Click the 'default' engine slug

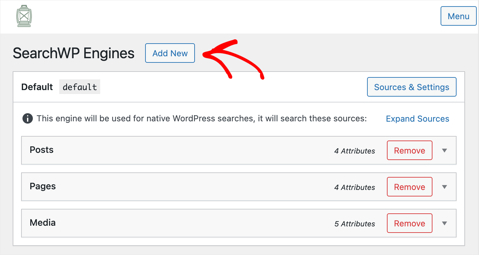click(x=80, y=87)
